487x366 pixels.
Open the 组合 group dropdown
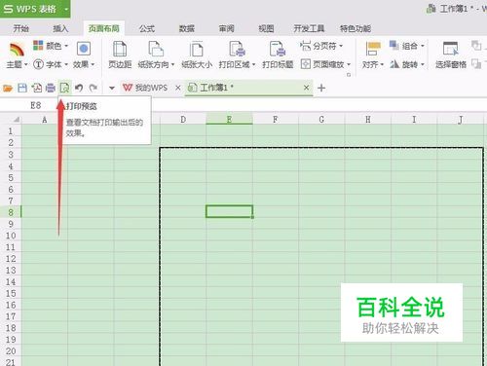coord(407,46)
